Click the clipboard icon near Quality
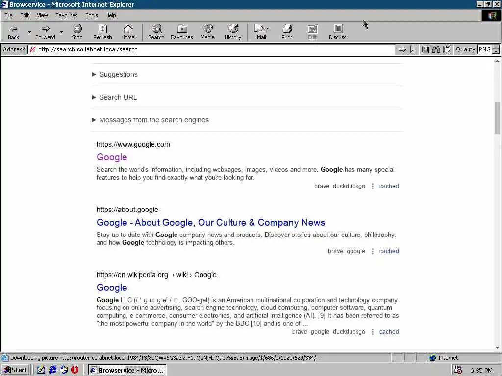The height and width of the screenshot is (376, 502). pos(447,49)
